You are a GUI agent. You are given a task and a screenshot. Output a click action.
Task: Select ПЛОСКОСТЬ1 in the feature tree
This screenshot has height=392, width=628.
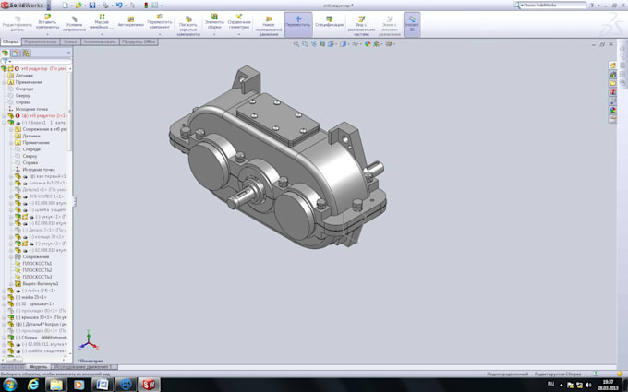coord(37,264)
